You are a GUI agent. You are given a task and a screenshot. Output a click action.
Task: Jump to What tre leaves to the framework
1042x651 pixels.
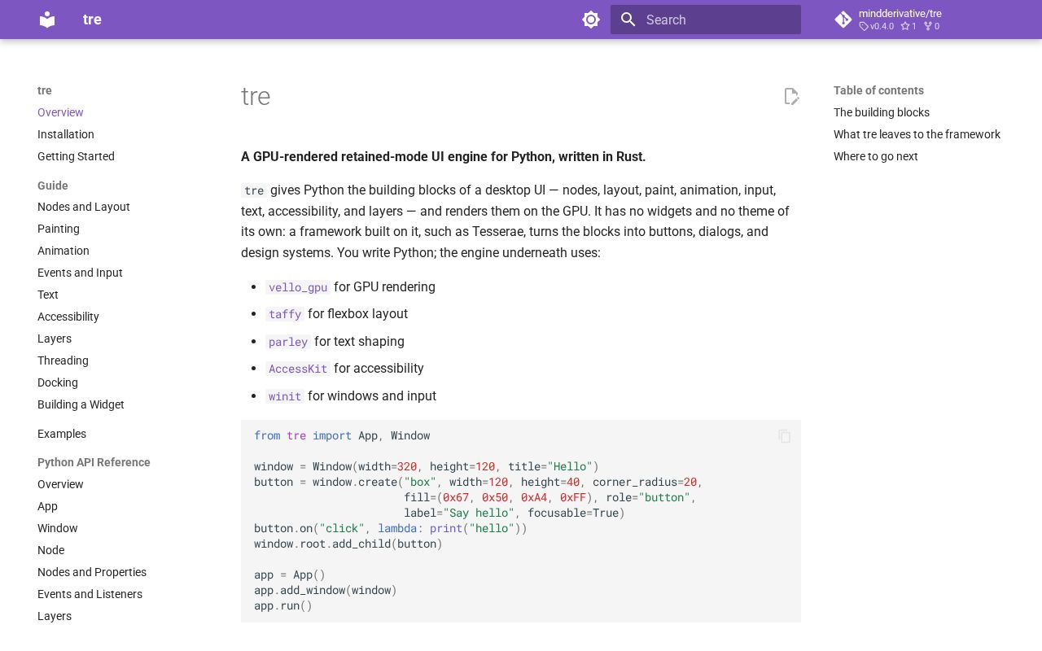coord(917,134)
